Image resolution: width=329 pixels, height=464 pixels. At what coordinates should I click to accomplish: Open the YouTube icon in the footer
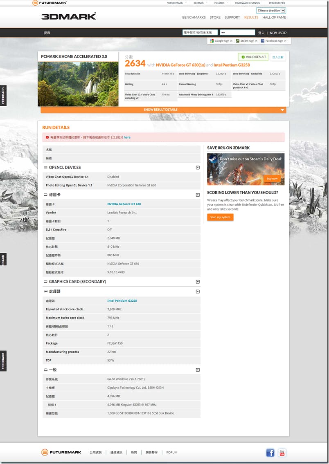click(x=282, y=453)
